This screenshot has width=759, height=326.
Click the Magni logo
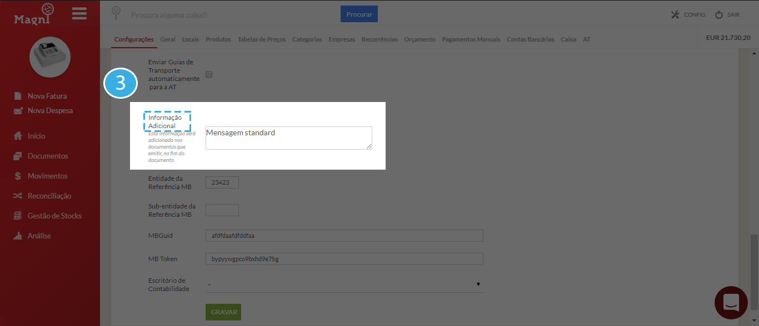tap(34, 14)
